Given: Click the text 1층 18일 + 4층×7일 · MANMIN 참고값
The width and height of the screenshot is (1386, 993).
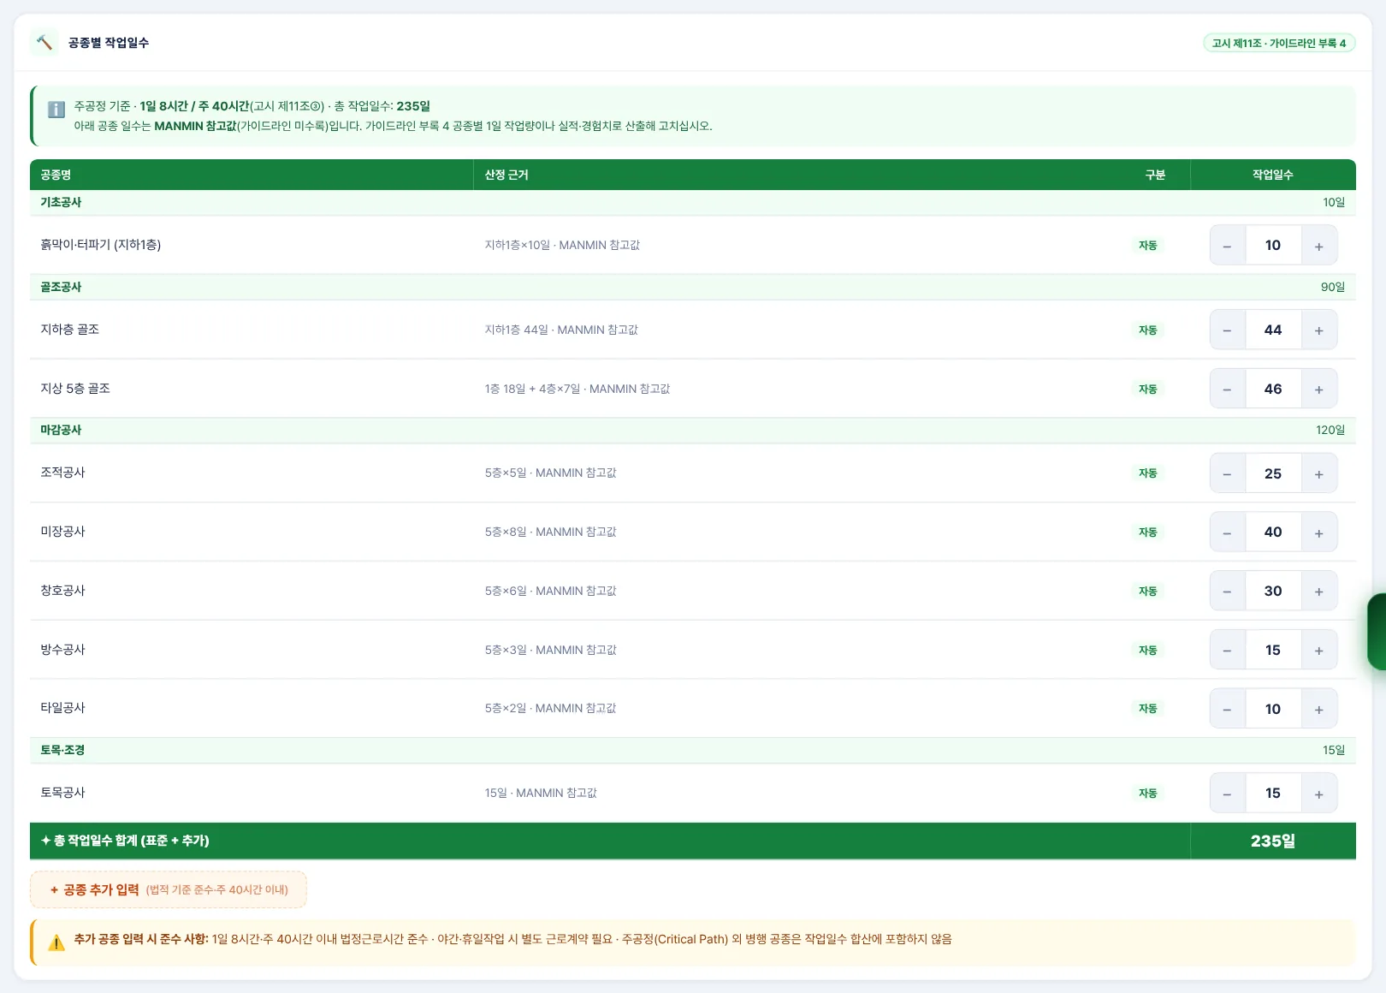Looking at the screenshot, I should [x=577, y=389].
